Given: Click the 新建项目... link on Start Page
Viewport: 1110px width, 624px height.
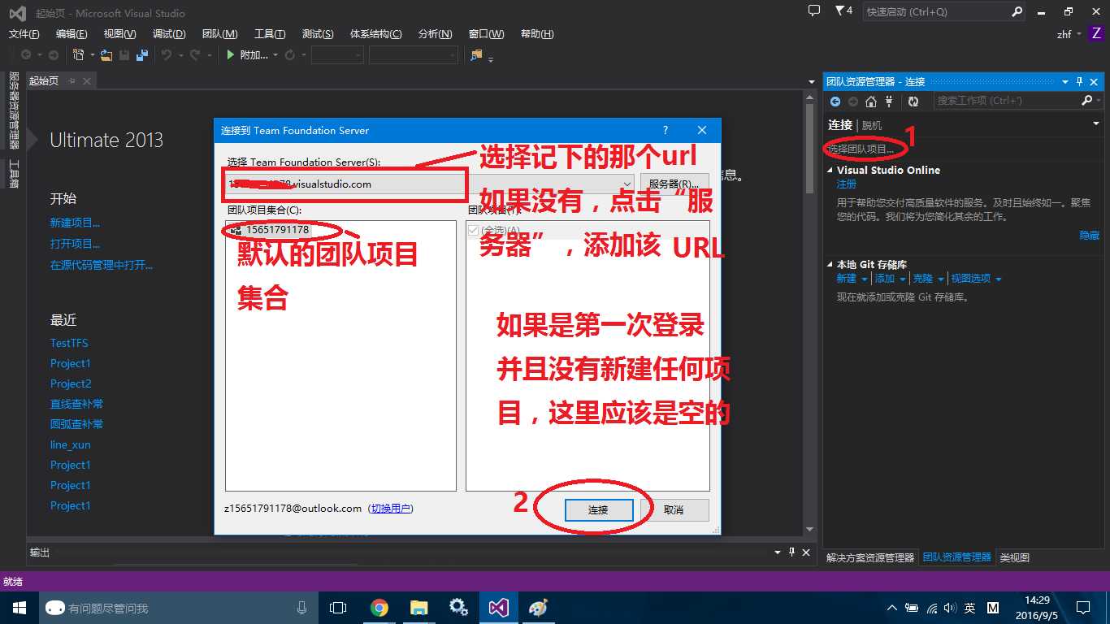Looking at the screenshot, I should coord(75,223).
